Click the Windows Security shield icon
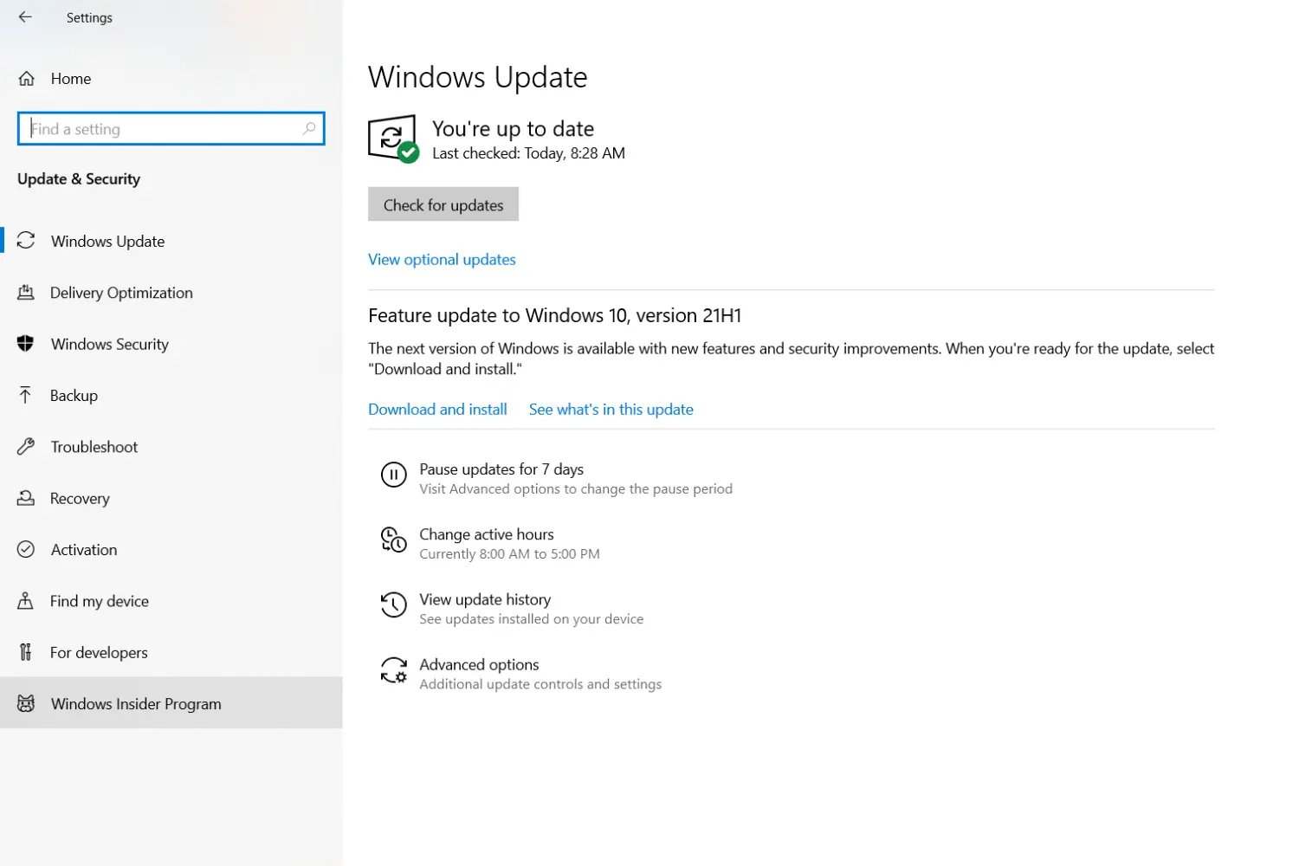 click(x=26, y=344)
